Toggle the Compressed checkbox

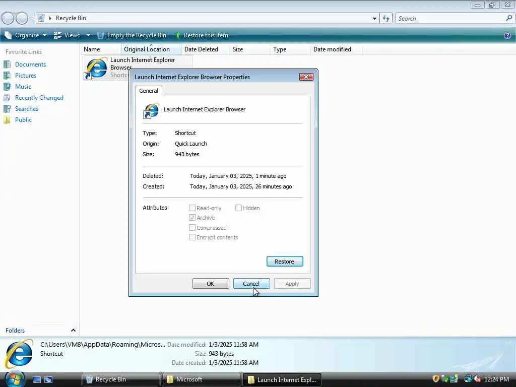[x=192, y=227]
